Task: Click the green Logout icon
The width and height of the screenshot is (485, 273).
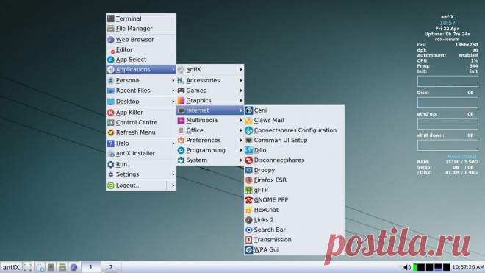Action: pos(111,185)
